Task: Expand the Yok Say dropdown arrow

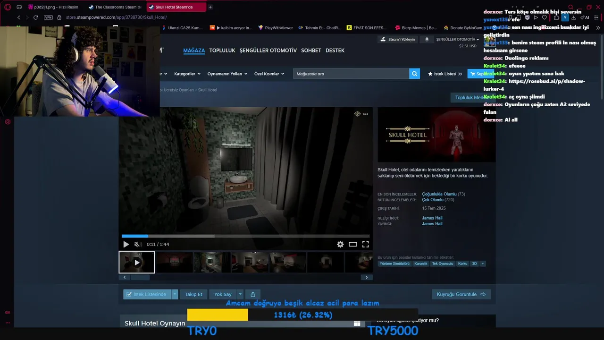Action: point(240,294)
